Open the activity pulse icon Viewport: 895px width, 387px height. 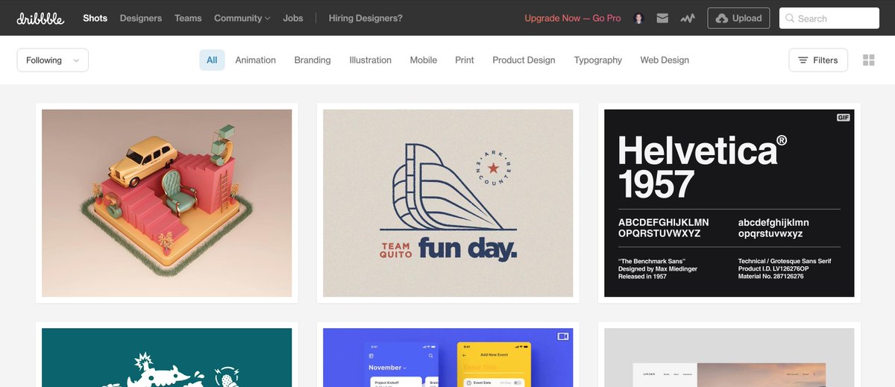(688, 18)
